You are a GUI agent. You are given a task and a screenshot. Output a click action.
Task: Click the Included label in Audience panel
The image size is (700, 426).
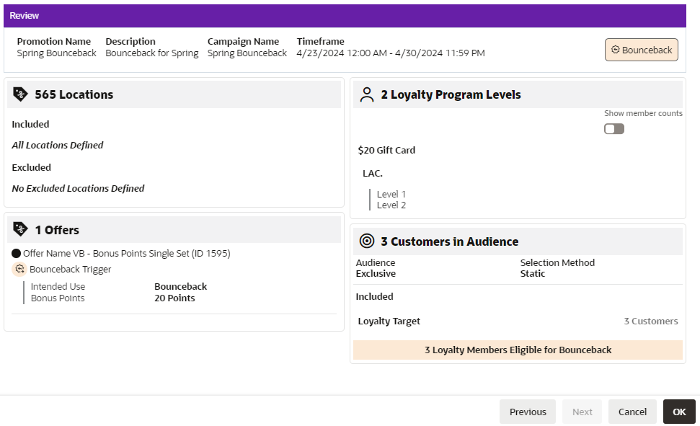(375, 296)
